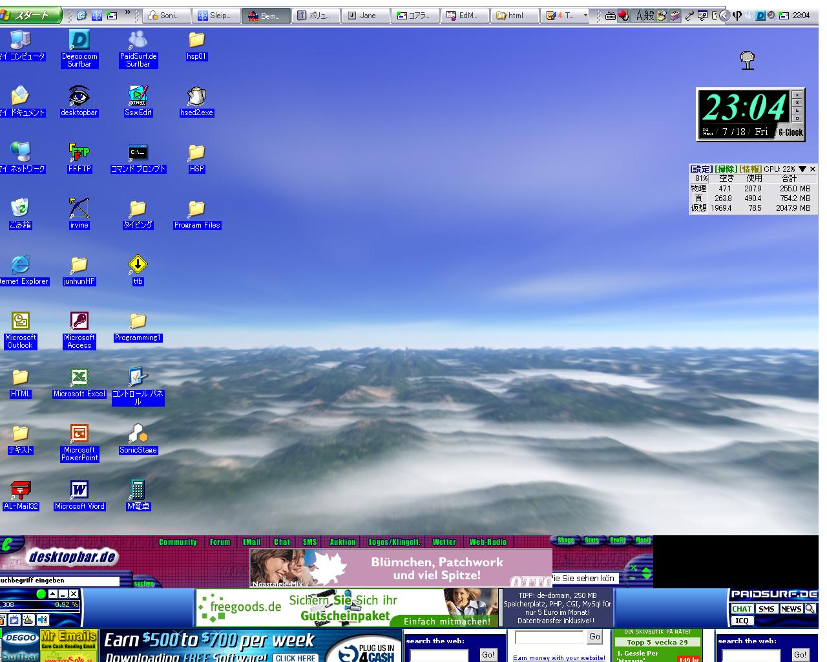Launch Microsoft PowerPoint desktop icon
Image resolution: width=827 pixels, height=662 pixels.
[x=79, y=442]
